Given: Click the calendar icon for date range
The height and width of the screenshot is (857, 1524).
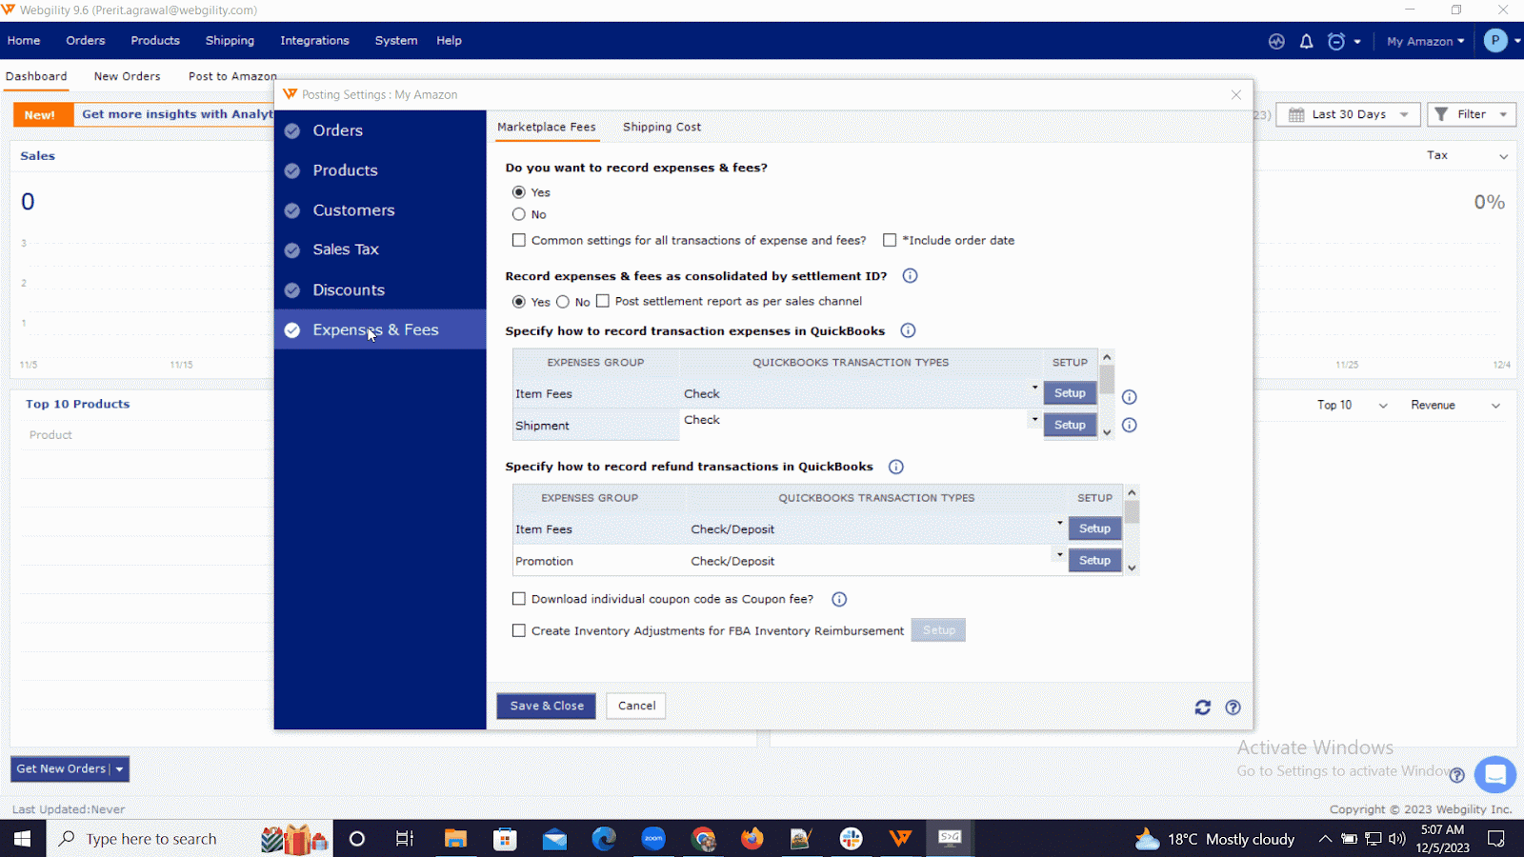Looking at the screenshot, I should coord(1296,114).
